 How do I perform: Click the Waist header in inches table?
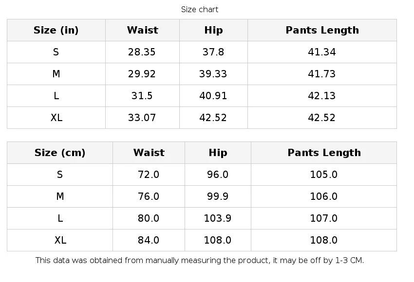pos(142,30)
